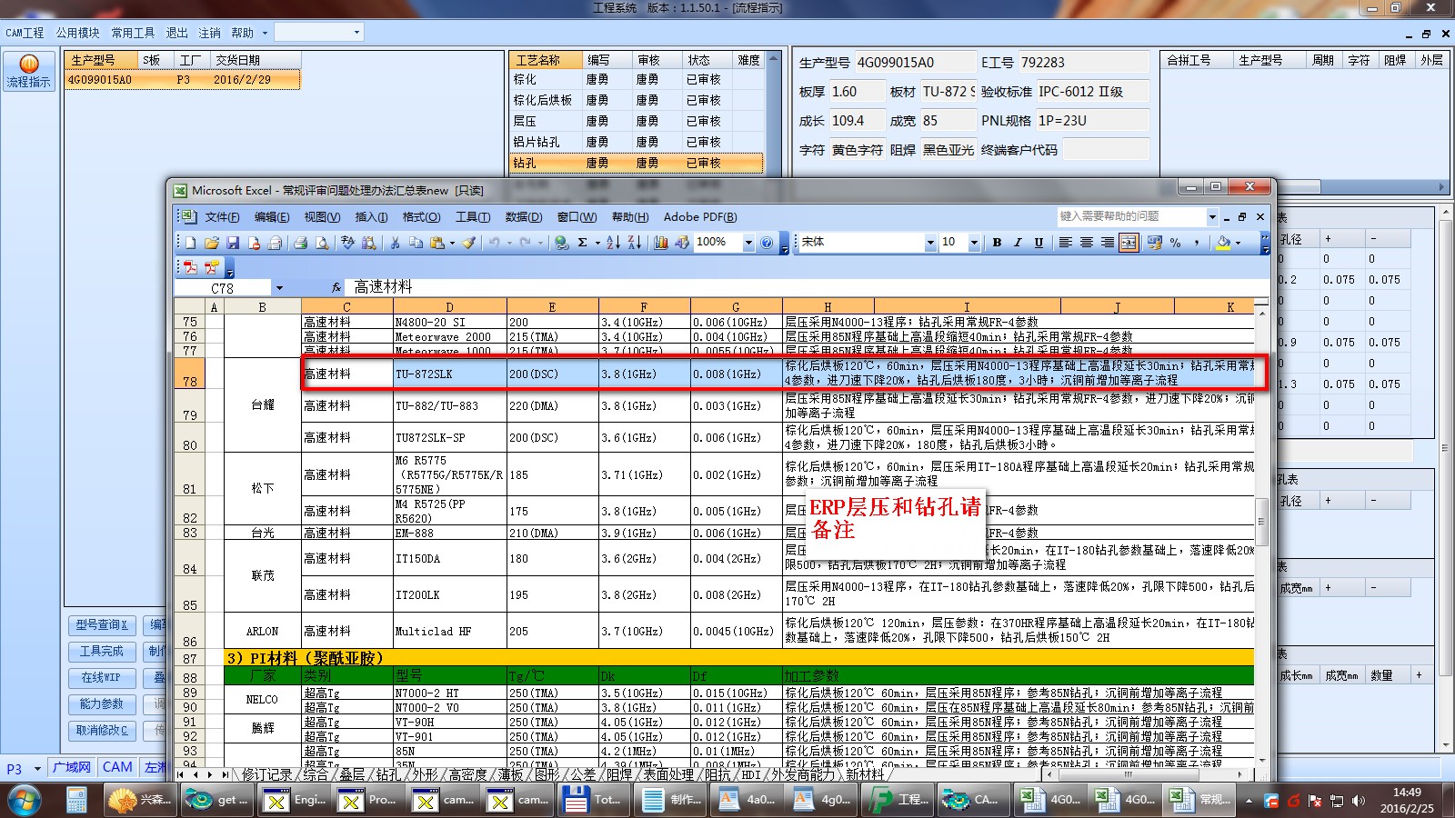Switch to the 钻孔 sheet tab
The height and width of the screenshot is (818, 1455).
[388, 775]
